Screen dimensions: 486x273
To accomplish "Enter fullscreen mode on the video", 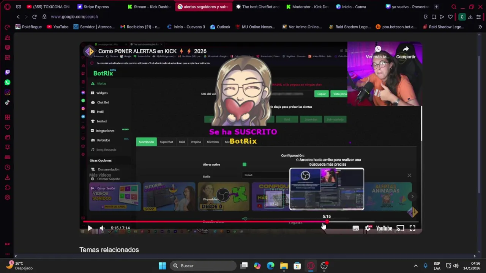I will pos(412,228).
